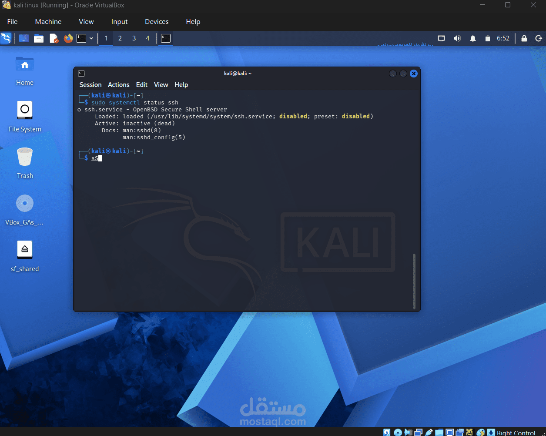
Task: Click the terminal's vertical scrollbar
Action: click(x=414, y=281)
